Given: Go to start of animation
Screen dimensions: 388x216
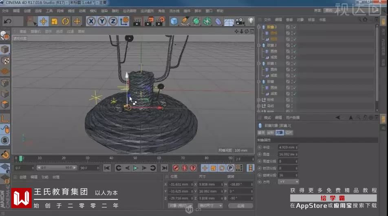Looking at the screenshot, I should click(107, 168).
